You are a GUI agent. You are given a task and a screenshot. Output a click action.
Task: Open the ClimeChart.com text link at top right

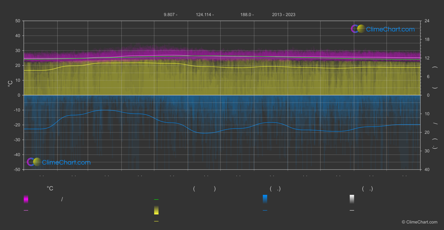390,29
